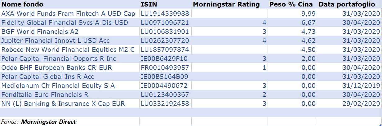
Task: Click the Fonte: Morningstar Direct source text
Action: point(39,122)
